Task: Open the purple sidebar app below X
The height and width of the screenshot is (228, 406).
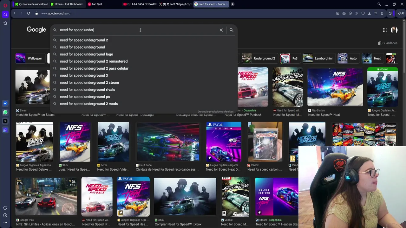Action: tap(5, 130)
